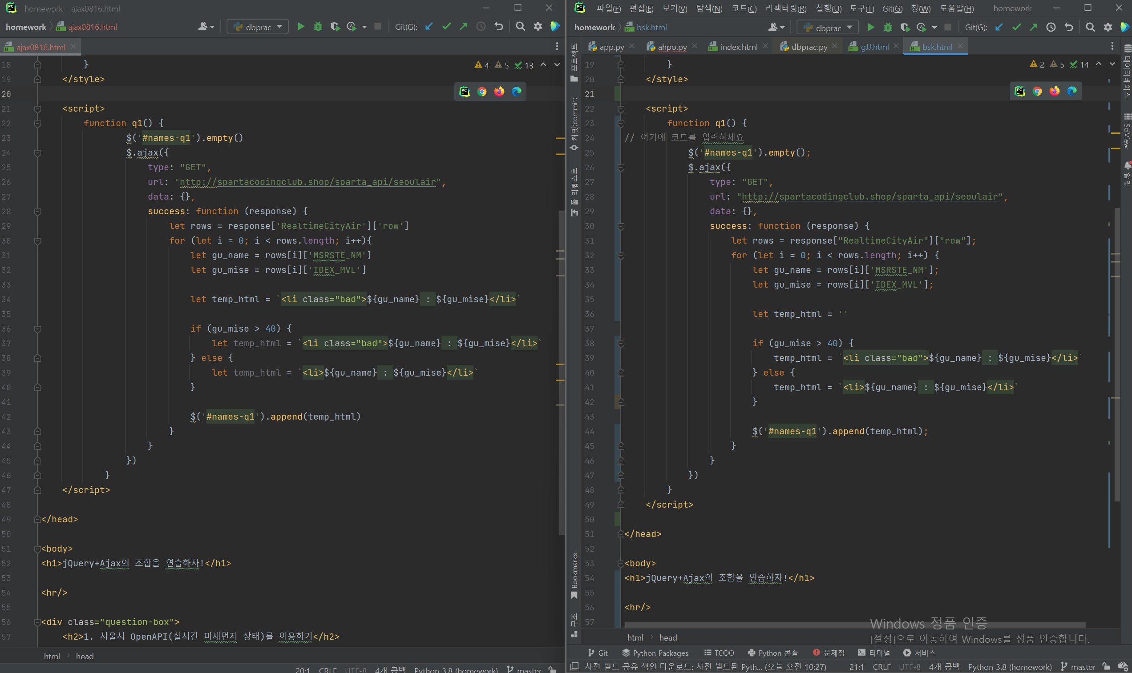Toggle the 데이터베이스 tool window

[x=1127, y=71]
